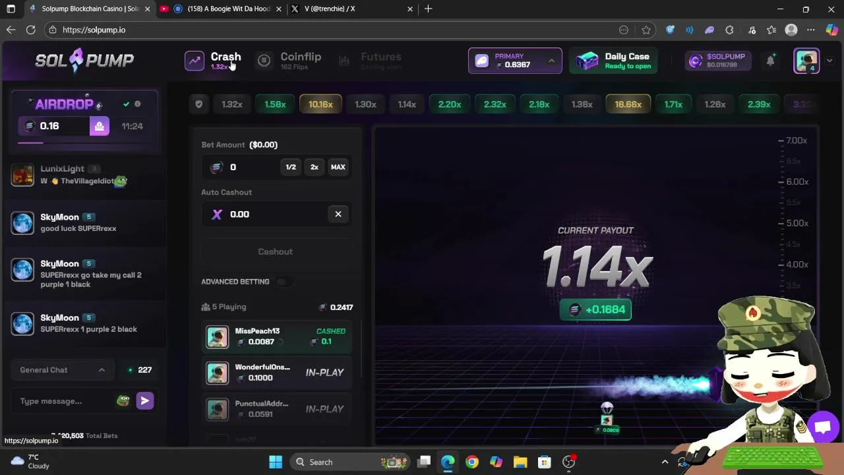Viewport: 844px width, 475px height.
Task: Open a new browser tab
Action: pos(429,9)
